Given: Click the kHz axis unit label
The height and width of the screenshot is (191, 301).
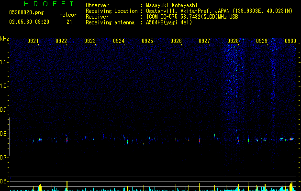Looking at the screenshot, I should pyautogui.click(x=4, y=39).
